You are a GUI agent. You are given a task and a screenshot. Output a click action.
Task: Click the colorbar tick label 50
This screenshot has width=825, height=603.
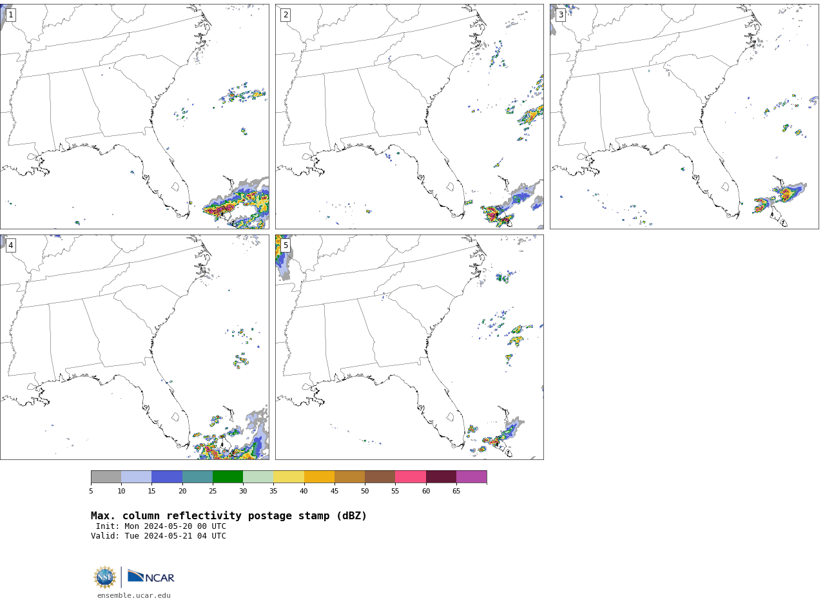click(x=365, y=492)
